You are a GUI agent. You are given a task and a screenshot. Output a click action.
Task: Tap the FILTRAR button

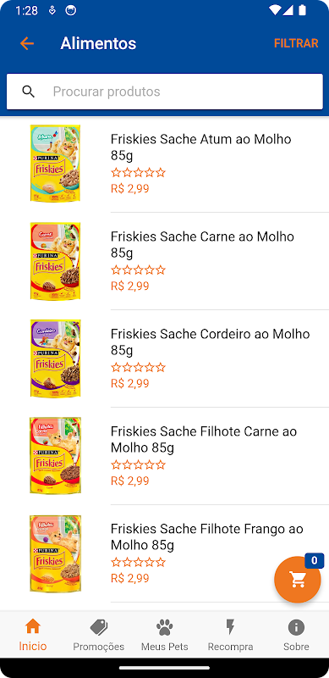click(x=296, y=43)
